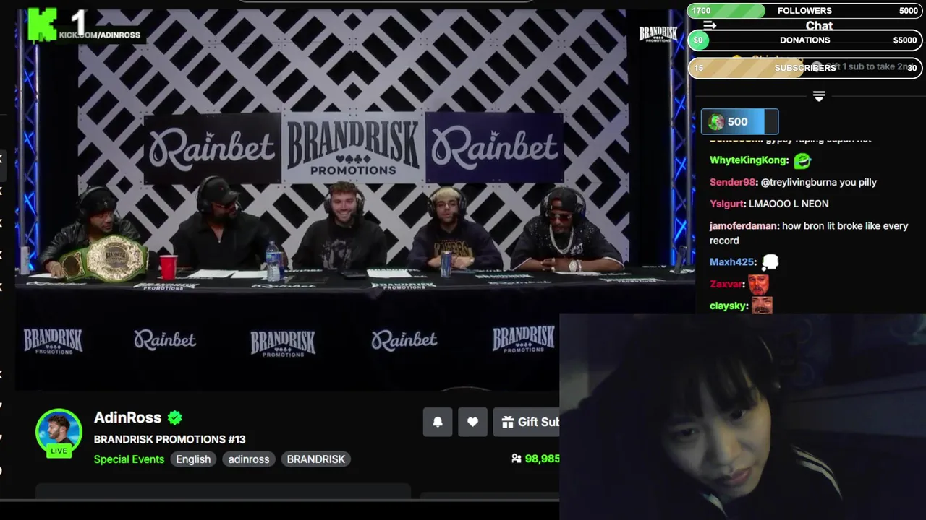Viewport: 926px width, 520px height.
Task: Open AdinRoss profile avatar with LIVE badge
Action: click(x=59, y=432)
